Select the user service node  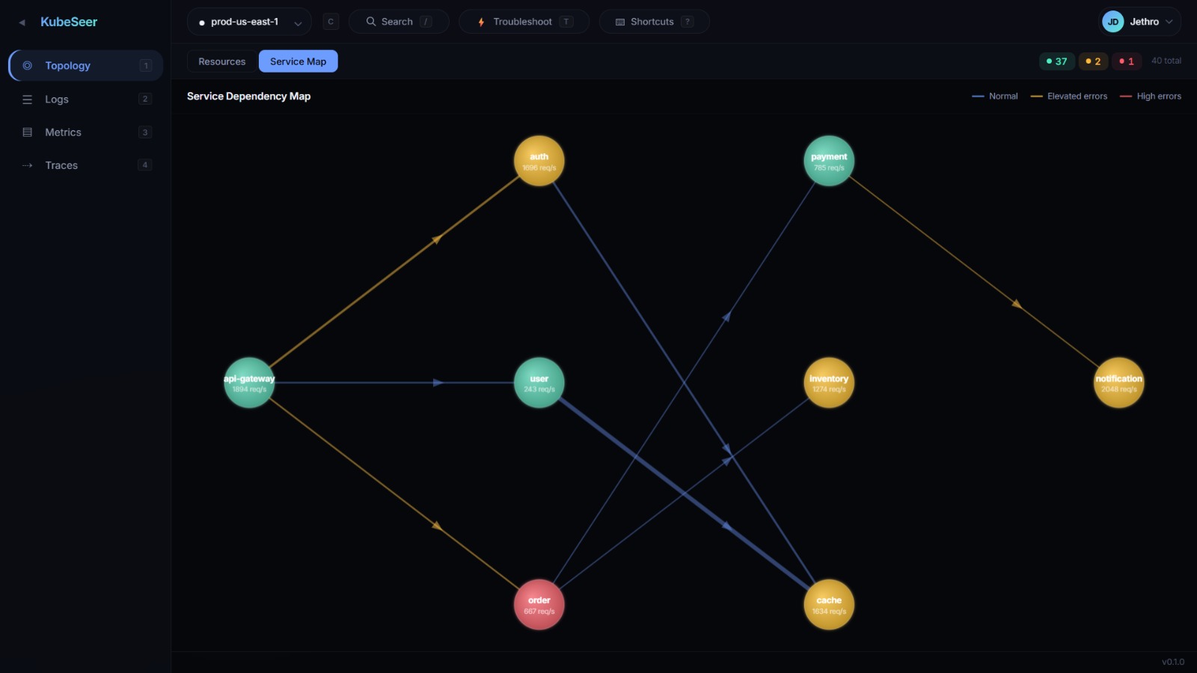pyautogui.click(x=539, y=383)
